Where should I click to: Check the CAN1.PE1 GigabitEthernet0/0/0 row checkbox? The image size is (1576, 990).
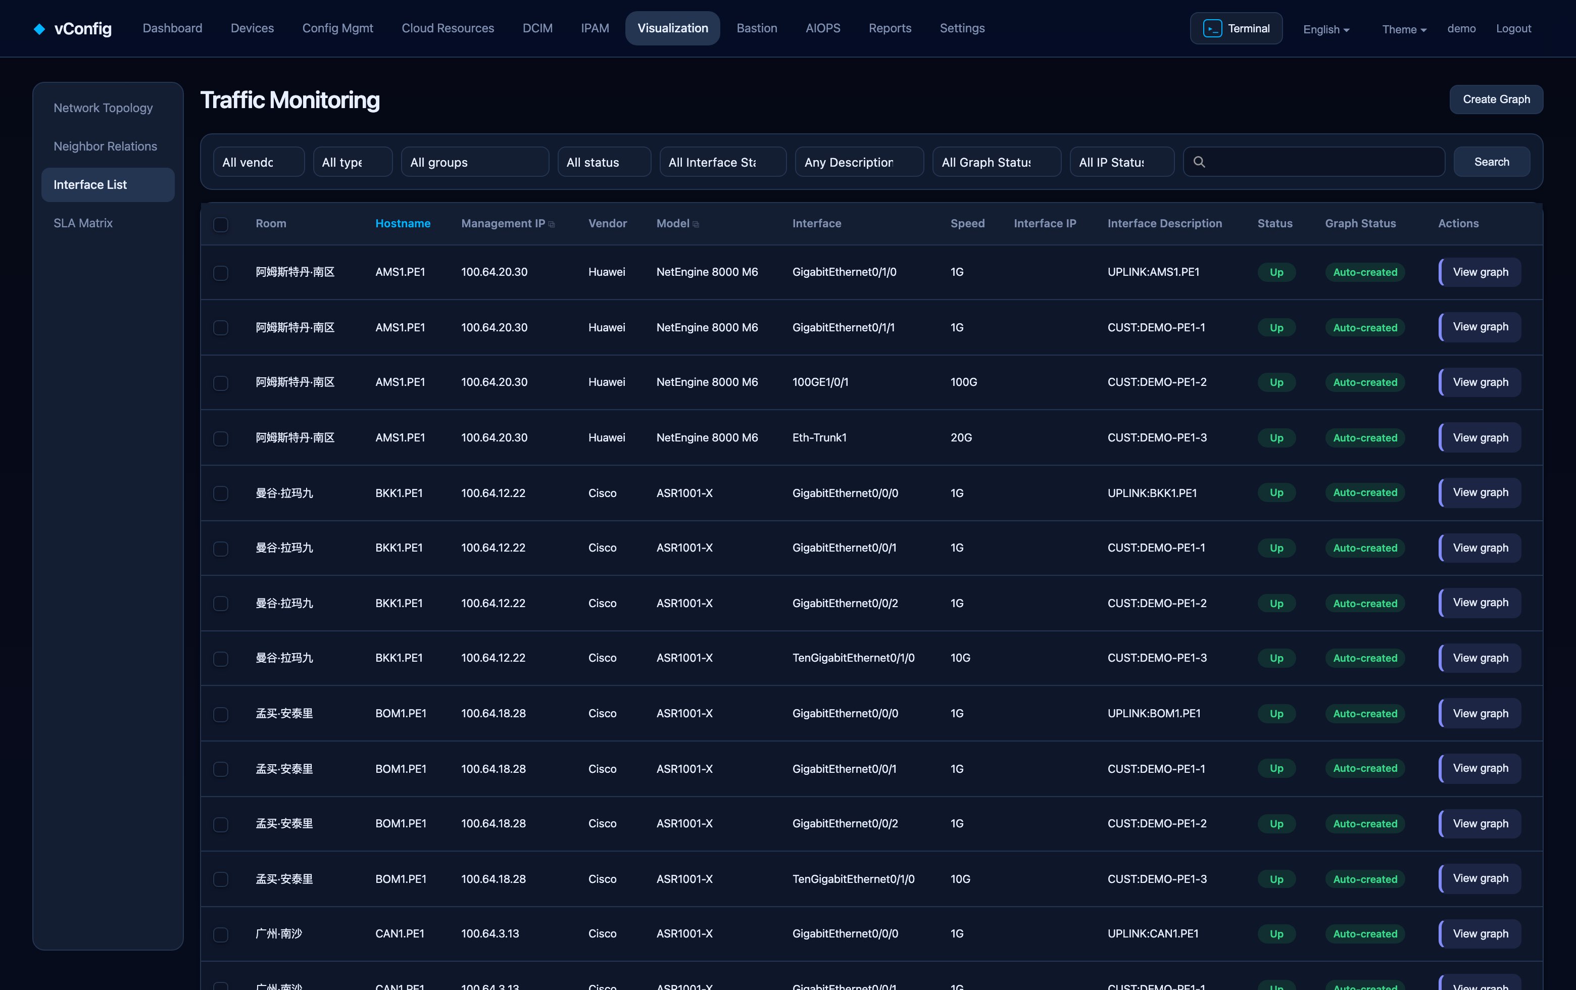pyautogui.click(x=221, y=935)
